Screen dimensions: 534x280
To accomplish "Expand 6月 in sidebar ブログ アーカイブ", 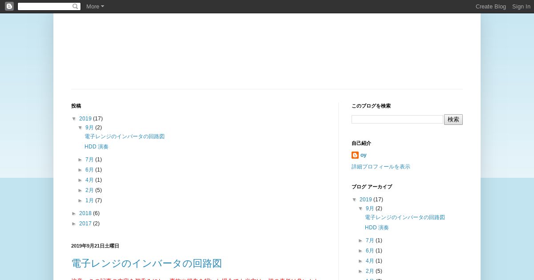I will (361, 251).
